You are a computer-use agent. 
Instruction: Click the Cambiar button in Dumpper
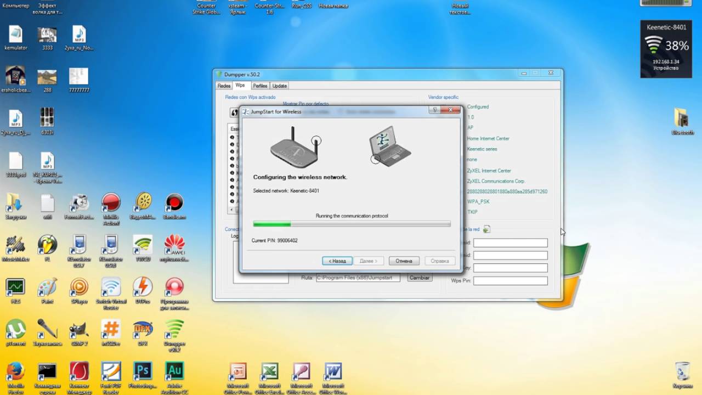pyautogui.click(x=420, y=278)
